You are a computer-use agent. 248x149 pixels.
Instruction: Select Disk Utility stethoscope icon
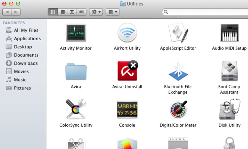[x=230, y=109]
